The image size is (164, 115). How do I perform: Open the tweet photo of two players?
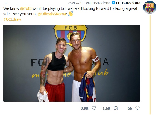tap(72, 63)
